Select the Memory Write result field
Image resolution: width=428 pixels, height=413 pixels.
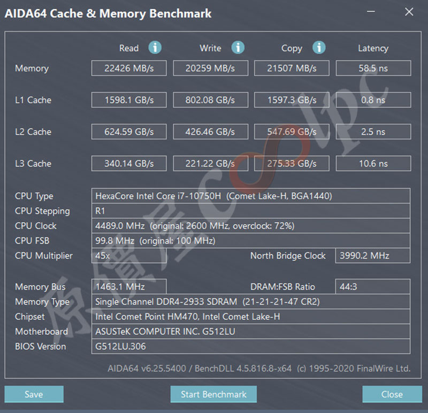(x=210, y=68)
